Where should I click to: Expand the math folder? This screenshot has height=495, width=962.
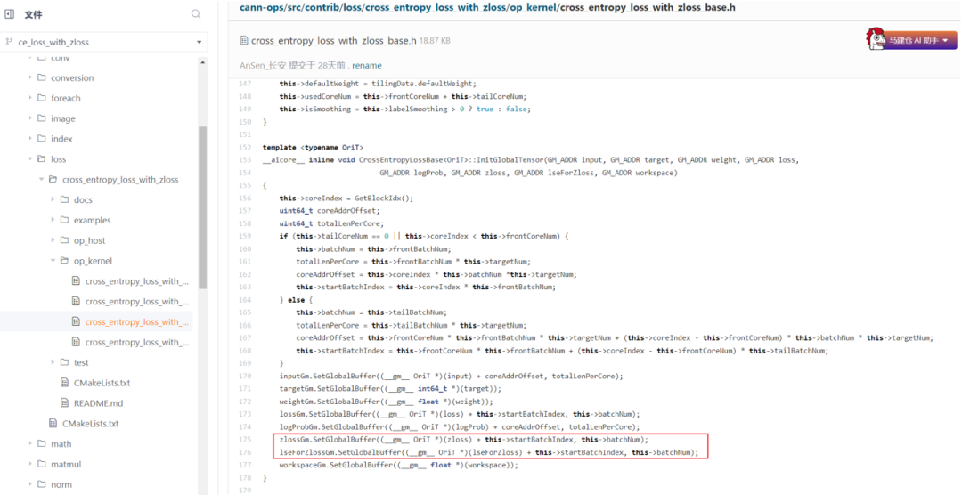[30, 443]
